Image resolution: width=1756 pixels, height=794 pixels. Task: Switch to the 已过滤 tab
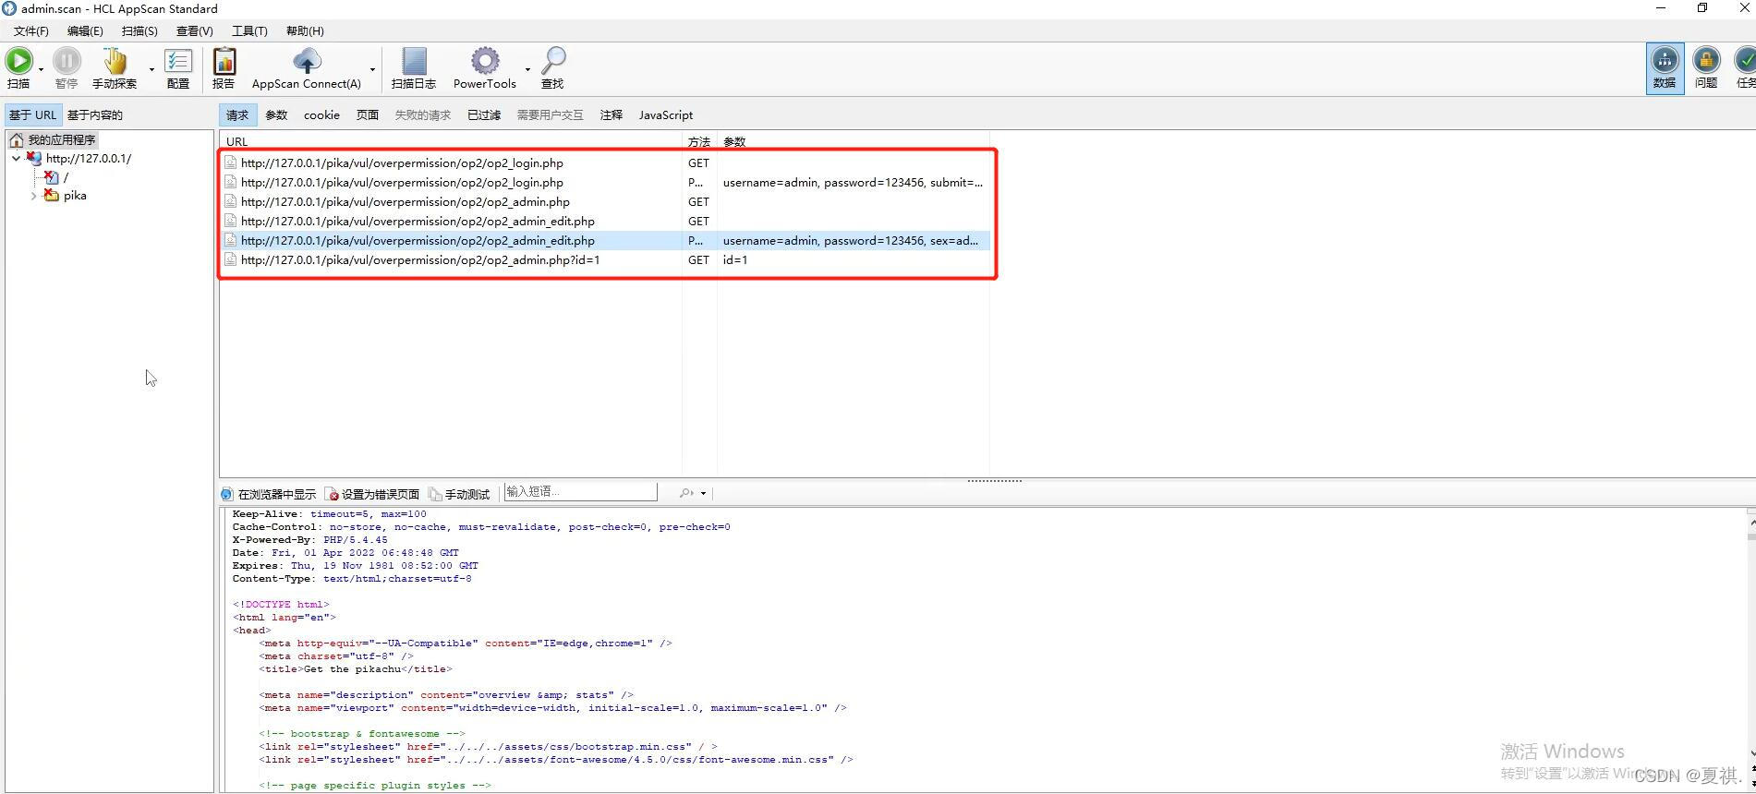click(484, 114)
